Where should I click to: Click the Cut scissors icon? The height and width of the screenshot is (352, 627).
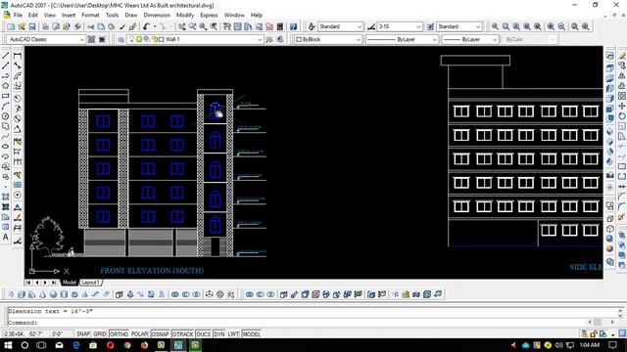(91, 26)
